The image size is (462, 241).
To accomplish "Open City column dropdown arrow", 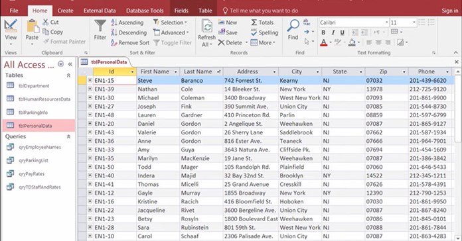I will [x=317, y=72].
